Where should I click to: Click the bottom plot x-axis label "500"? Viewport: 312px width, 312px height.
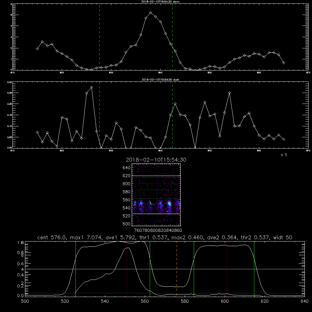tap(25, 301)
